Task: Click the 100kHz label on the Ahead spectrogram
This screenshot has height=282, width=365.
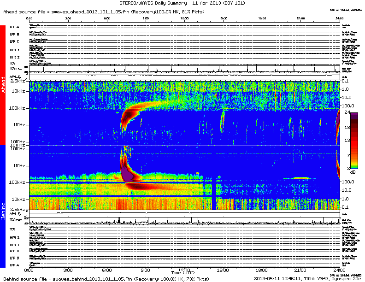Action: click(x=18, y=108)
